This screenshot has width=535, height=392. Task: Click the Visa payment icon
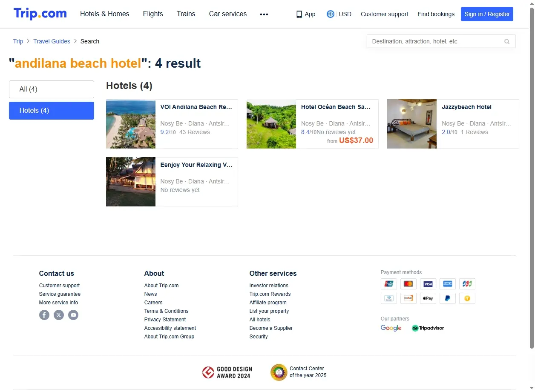coord(428,284)
